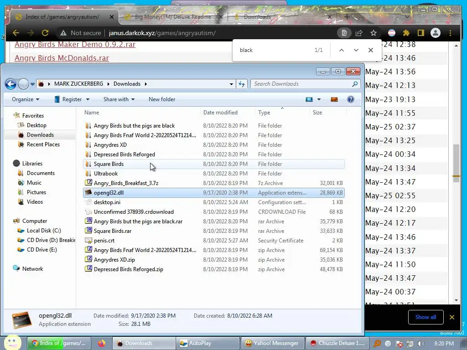
Task: Open Music library
Action: click(34, 182)
